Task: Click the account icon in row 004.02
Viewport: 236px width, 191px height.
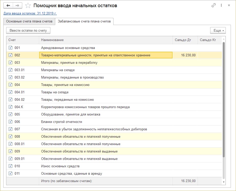Action: coord(10,99)
